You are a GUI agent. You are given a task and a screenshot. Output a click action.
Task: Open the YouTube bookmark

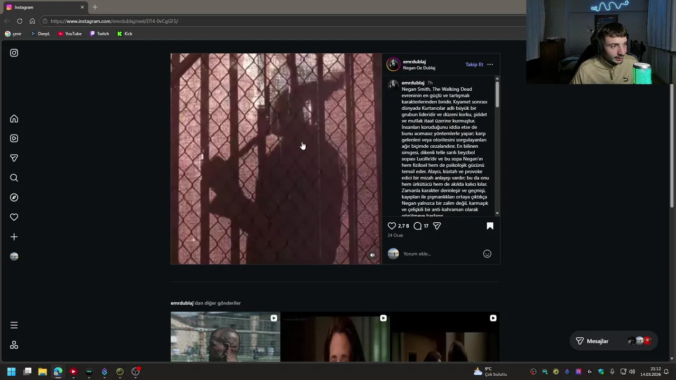(x=70, y=34)
